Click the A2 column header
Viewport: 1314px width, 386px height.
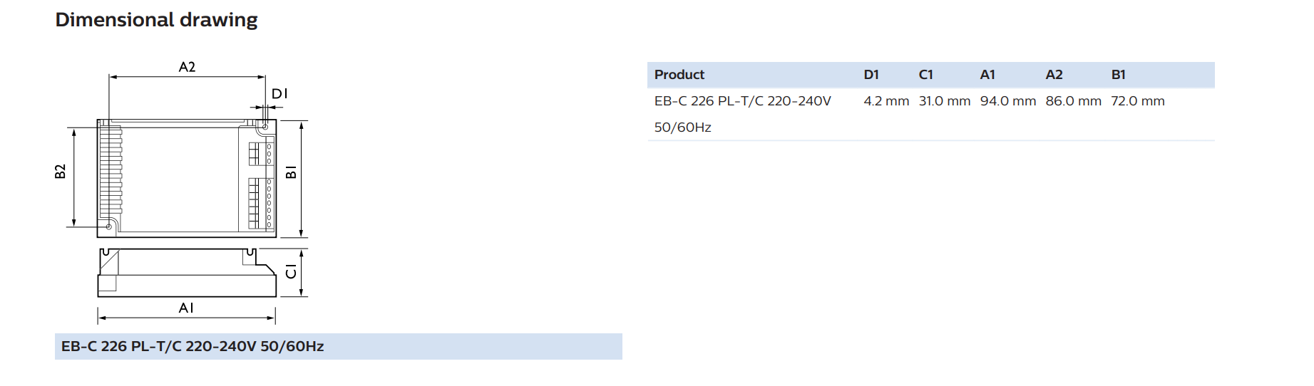click(1054, 75)
